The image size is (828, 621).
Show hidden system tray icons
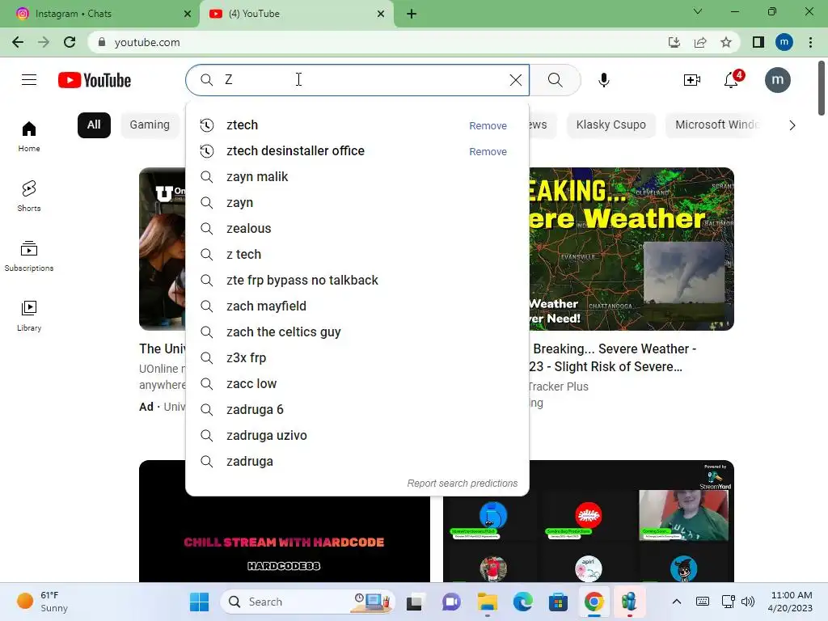click(677, 602)
